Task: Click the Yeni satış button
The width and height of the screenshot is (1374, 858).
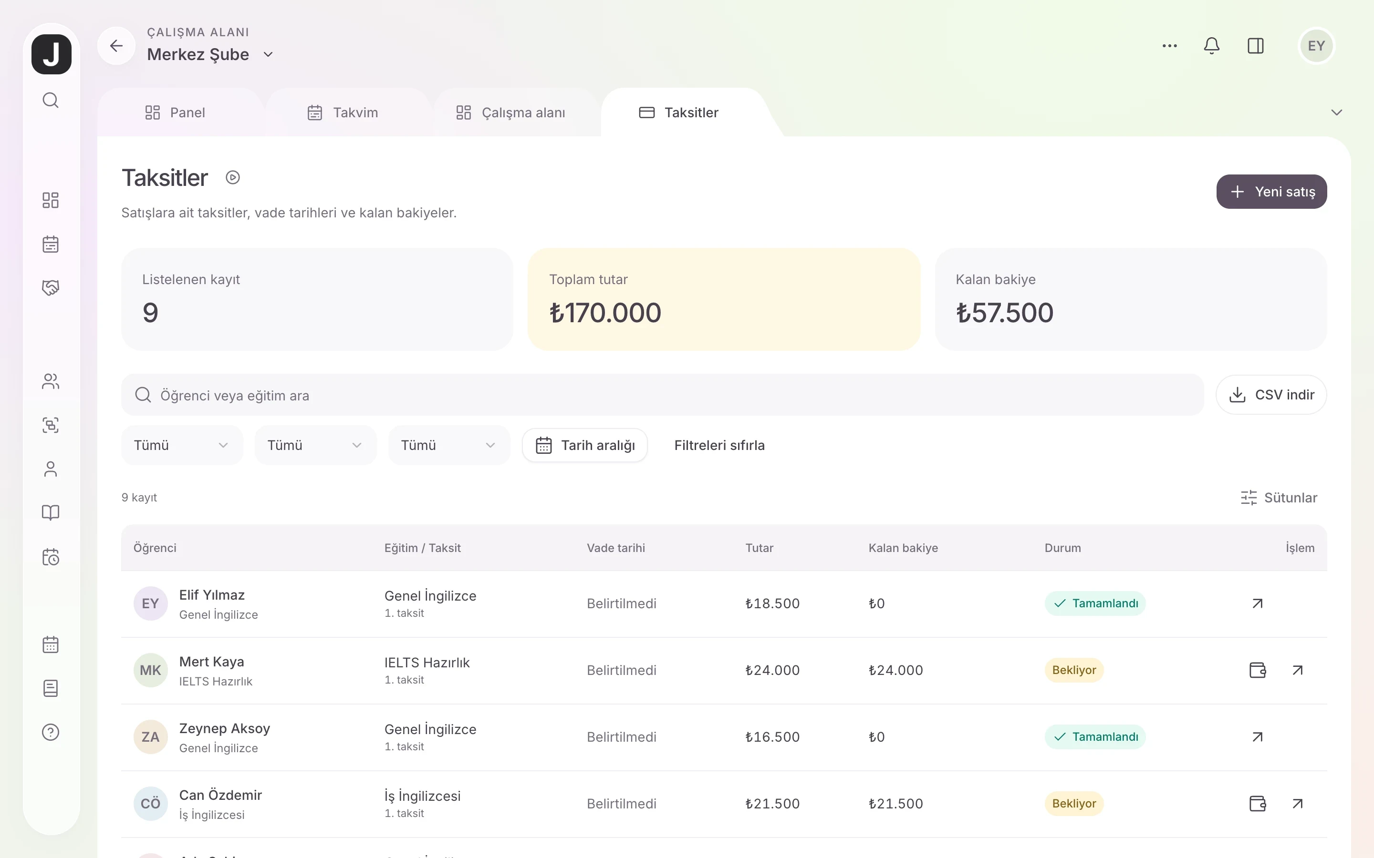Action: click(1271, 192)
